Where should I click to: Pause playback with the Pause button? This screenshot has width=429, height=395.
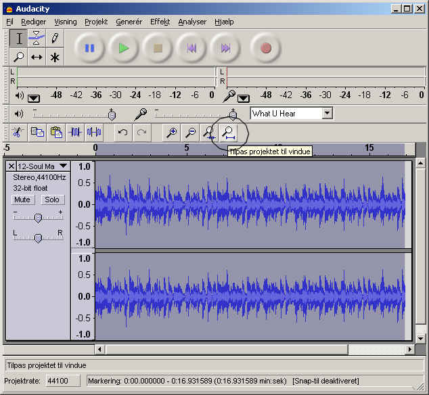coord(89,48)
